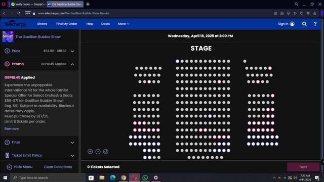
Task: Click the Clear Selections link
Action: 58,167
